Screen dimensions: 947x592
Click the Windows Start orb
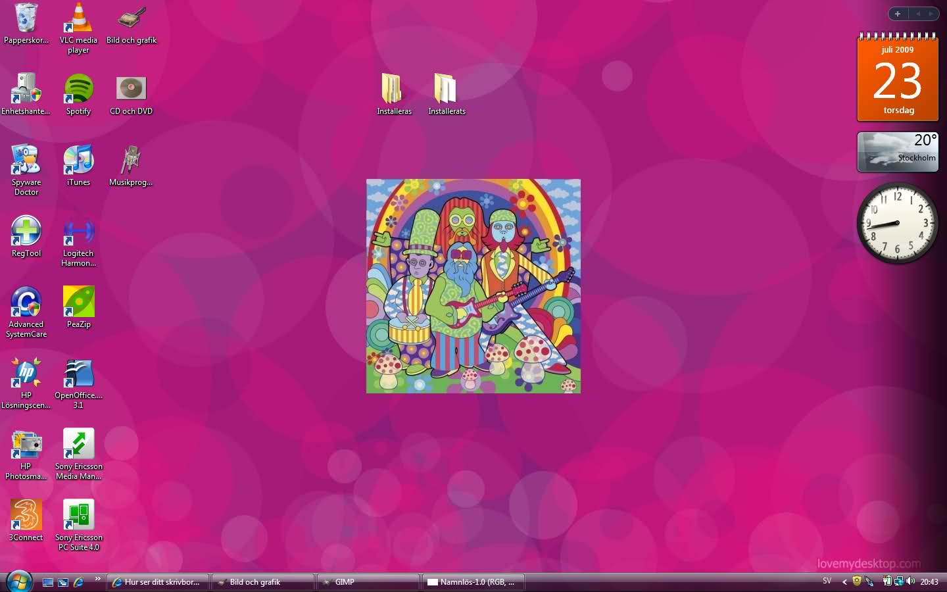[x=18, y=581]
